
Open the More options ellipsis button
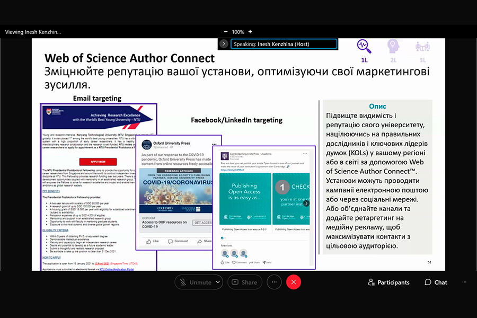(274, 282)
